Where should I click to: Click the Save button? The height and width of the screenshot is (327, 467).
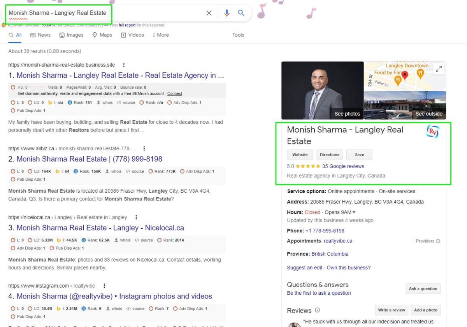pos(360,155)
